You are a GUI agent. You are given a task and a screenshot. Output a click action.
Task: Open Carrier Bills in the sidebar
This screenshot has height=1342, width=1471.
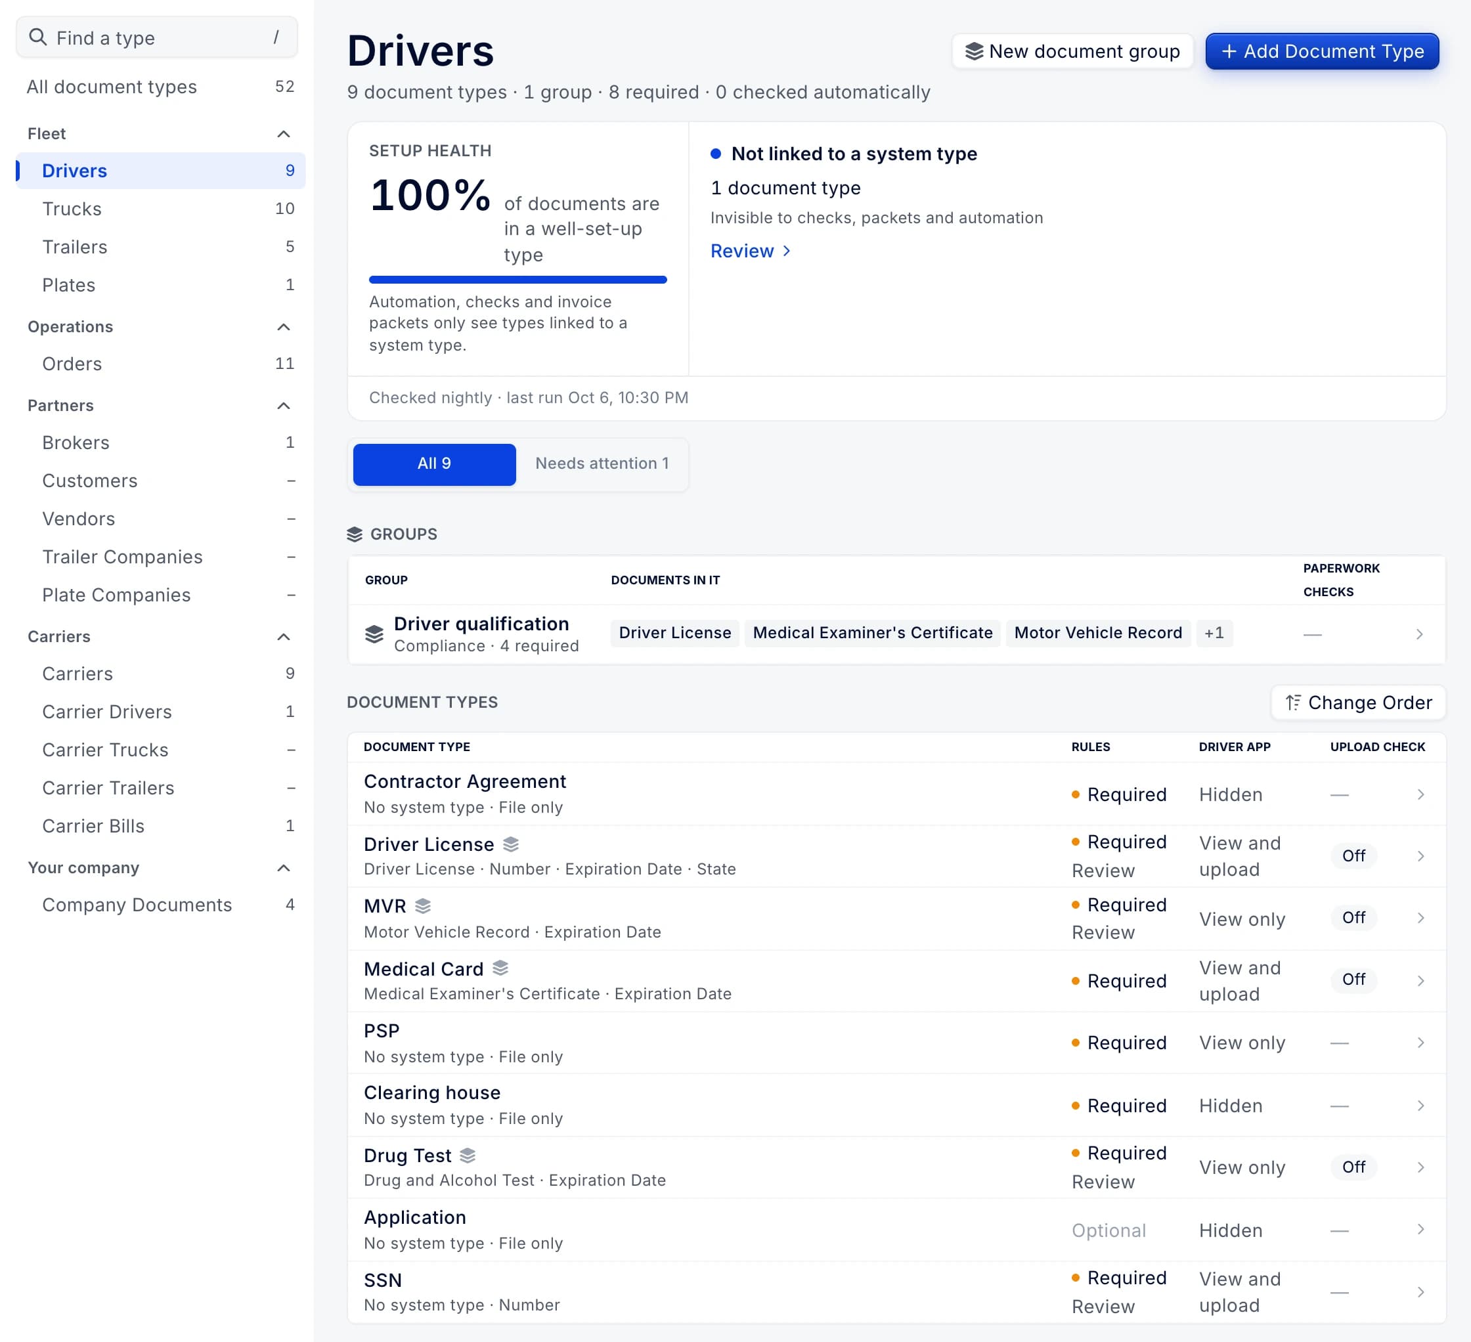(160, 827)
